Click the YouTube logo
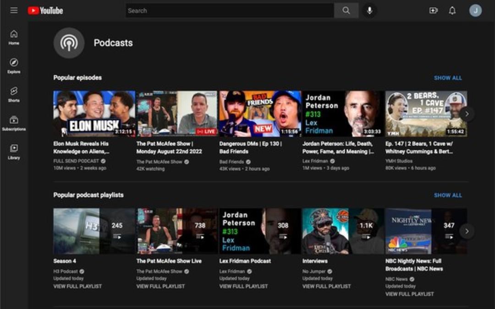The width and height of the screenshot is (495, 309). click(x=45, y=11)
